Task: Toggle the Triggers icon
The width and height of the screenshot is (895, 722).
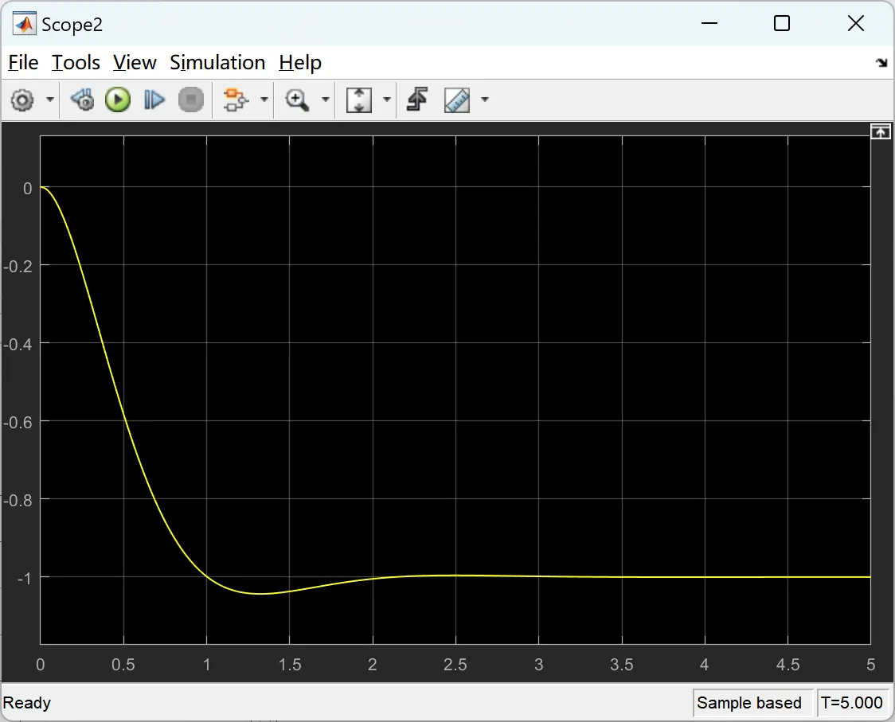Action: pyautogui.click(x=417, y=100)
